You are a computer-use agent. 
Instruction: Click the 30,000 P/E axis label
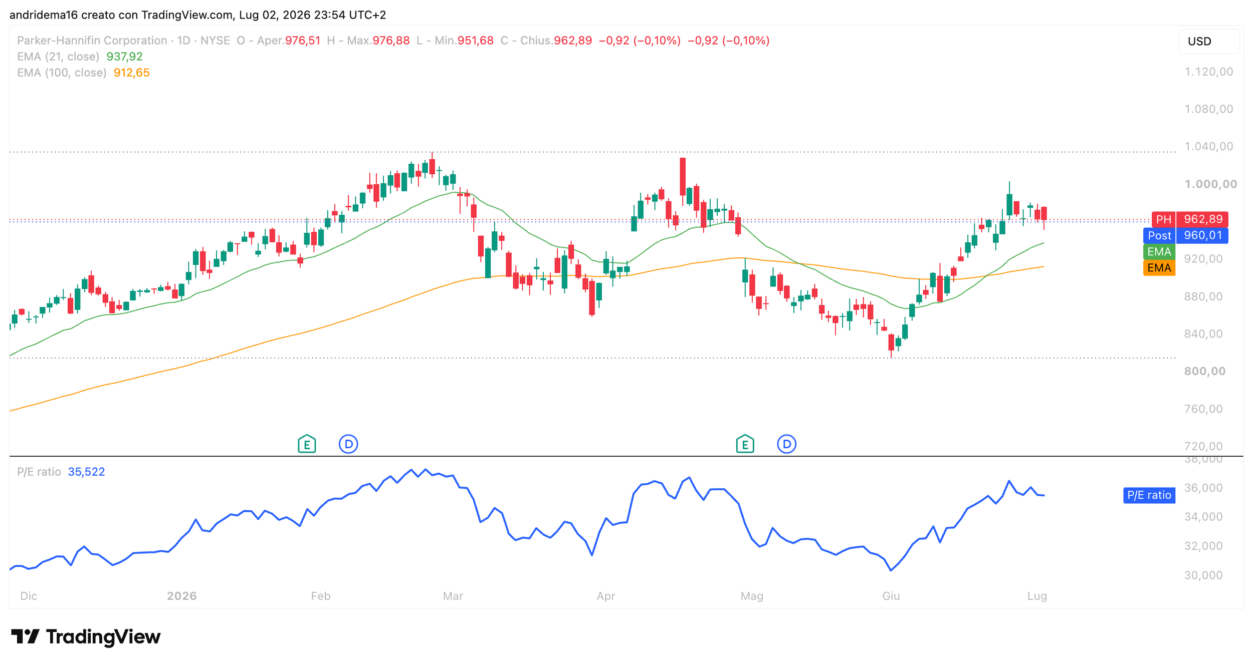pos(1203,575)
